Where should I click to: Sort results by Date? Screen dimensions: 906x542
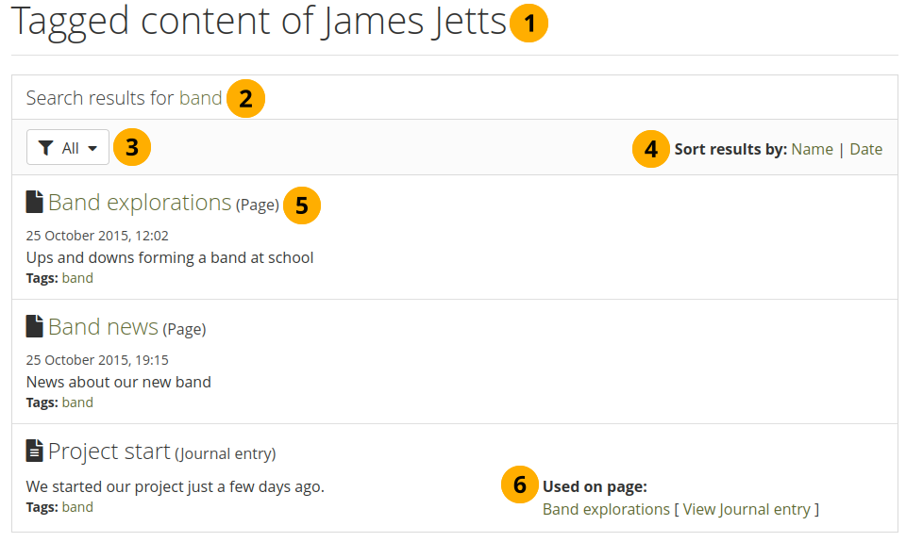tap(865, 149)
